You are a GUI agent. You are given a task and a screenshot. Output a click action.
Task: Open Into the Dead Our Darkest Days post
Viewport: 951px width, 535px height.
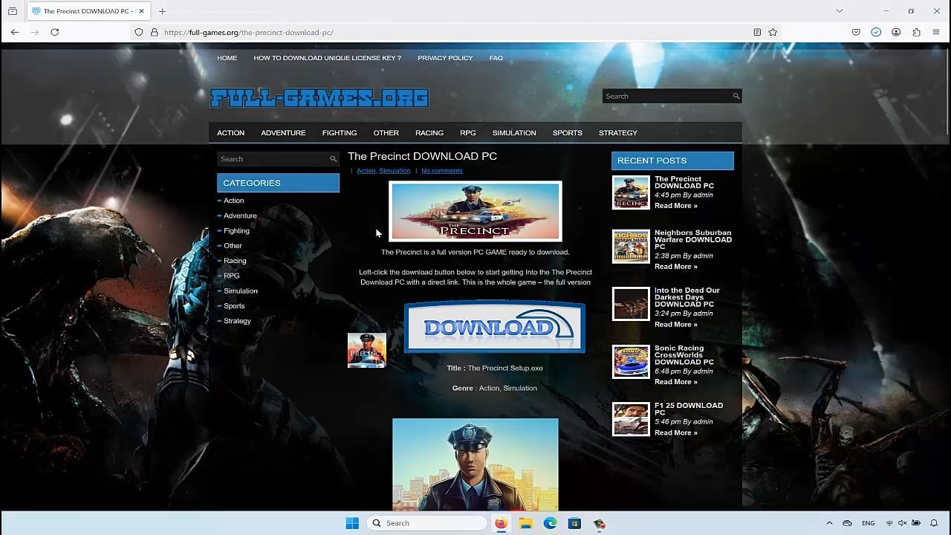(x=687, y=297)
